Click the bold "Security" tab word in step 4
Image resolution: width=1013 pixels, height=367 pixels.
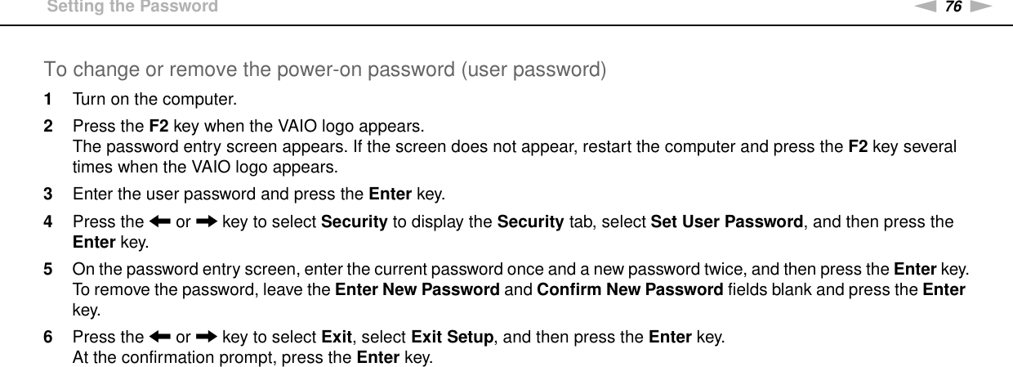355,222
